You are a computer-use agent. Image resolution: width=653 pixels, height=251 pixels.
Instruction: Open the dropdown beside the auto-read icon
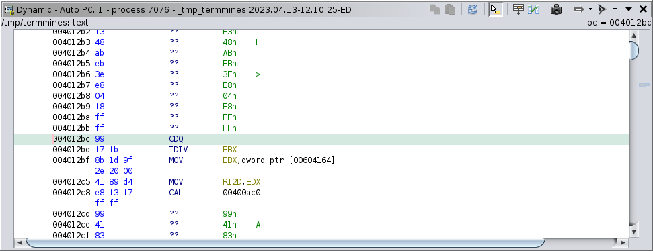(x=615, y=9)
